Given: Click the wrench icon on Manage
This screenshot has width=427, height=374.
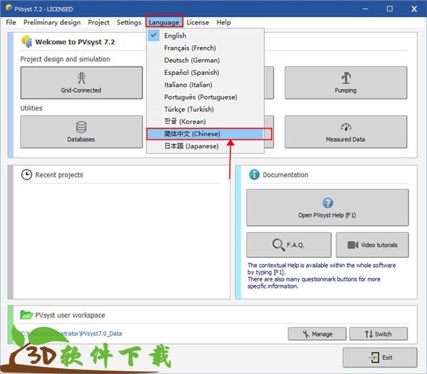Looking at the screenshot, I should click(306, 333).
